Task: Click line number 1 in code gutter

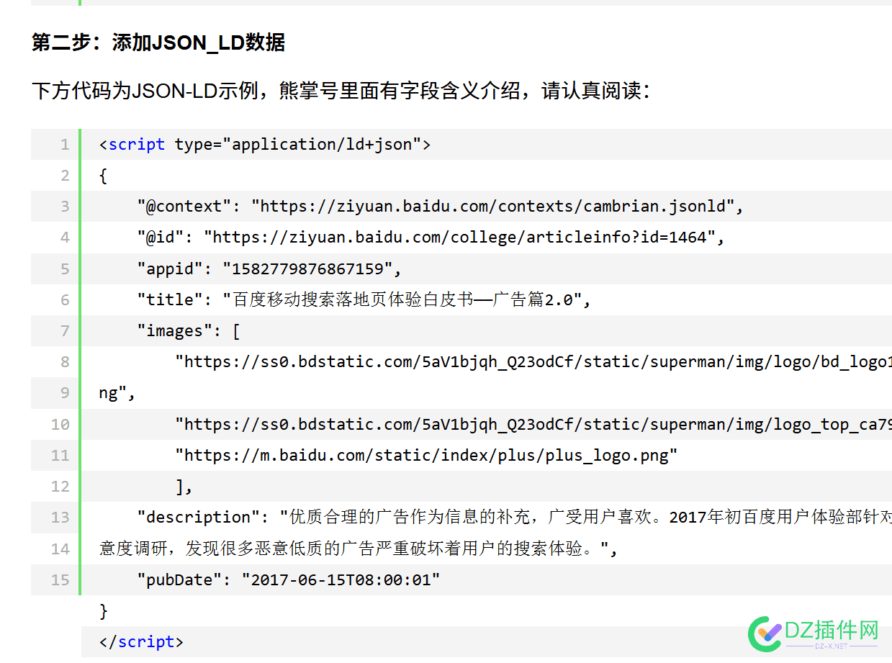Action: 65,144
